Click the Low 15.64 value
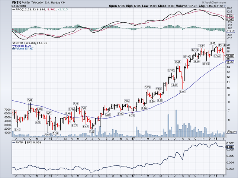Viewport: 238px width, 178px height. pos(149,6)
